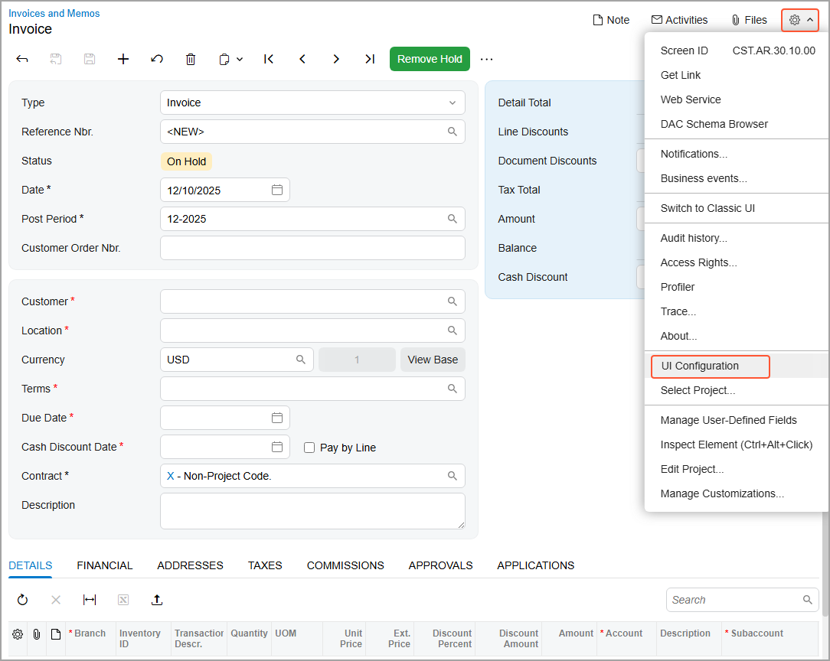Image resolution: width=830 pixels, height=661 pixels.
Task: Click Invoices and Memos breadcrumb link
Action: [x=54, y=13]
